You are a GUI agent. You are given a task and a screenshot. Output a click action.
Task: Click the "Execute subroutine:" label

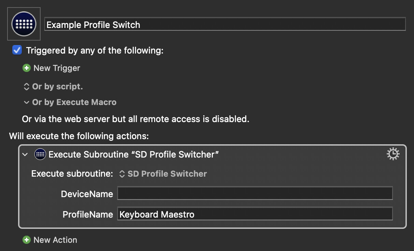click(x=72, y=174)
